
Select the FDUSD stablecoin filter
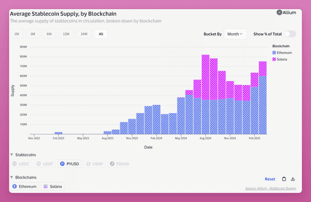coord(119,164)
